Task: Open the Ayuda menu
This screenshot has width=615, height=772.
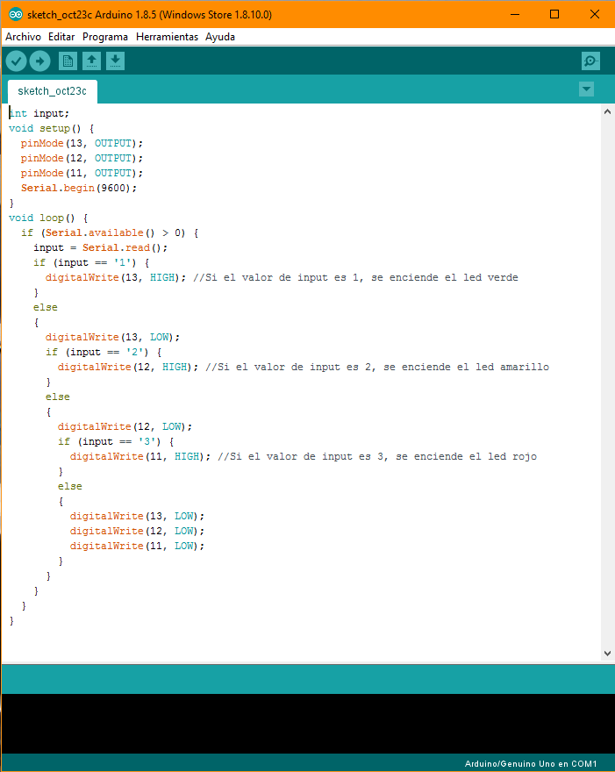Action: [x=220, y=37]
